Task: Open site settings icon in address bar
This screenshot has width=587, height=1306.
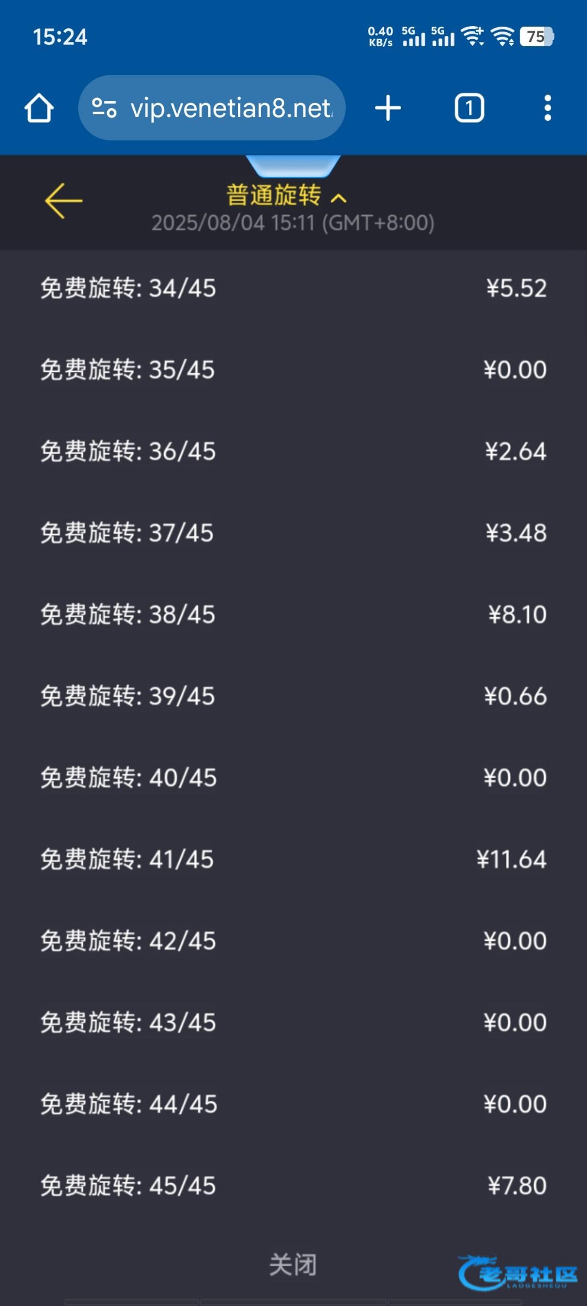Action: pos(104,108)
